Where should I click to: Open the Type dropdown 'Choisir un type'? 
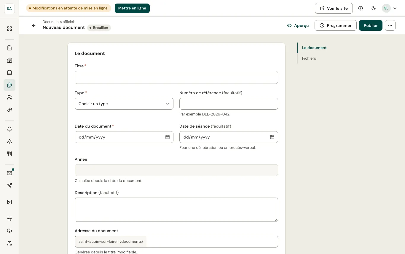click(x=124, y=104)
